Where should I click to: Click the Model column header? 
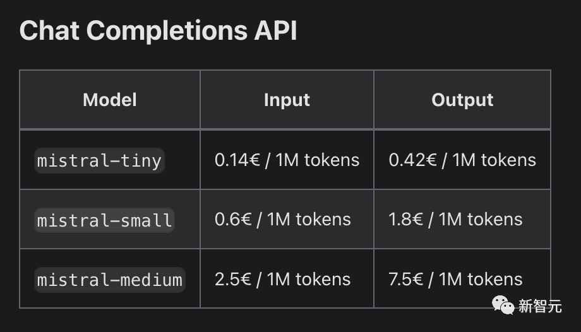tap(110, 100)
